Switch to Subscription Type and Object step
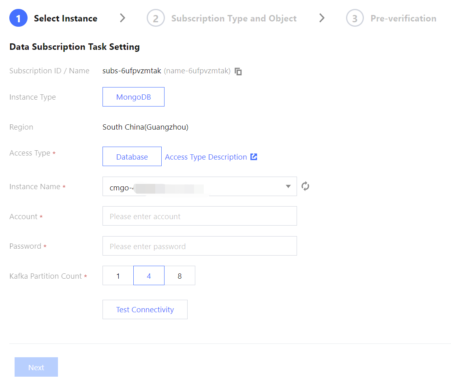The width and height of the screenshot is (451, 386). tap(234, 18)
